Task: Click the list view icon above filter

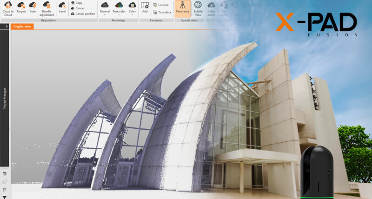Action: (5, 190)
